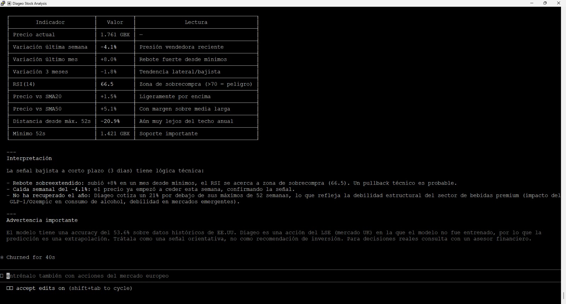Select 'Distancia desde máx. 52s' row label
This screenshot has width=566, height=304.
(52, 121)
